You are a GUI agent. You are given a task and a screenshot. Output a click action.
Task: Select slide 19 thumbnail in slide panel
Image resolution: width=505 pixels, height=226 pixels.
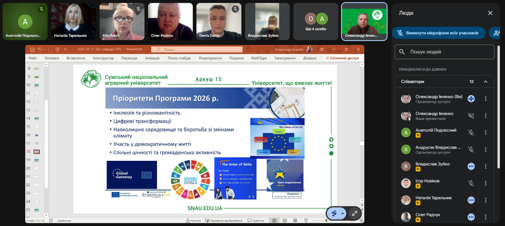pyautogui.click(x=36, y=160)
